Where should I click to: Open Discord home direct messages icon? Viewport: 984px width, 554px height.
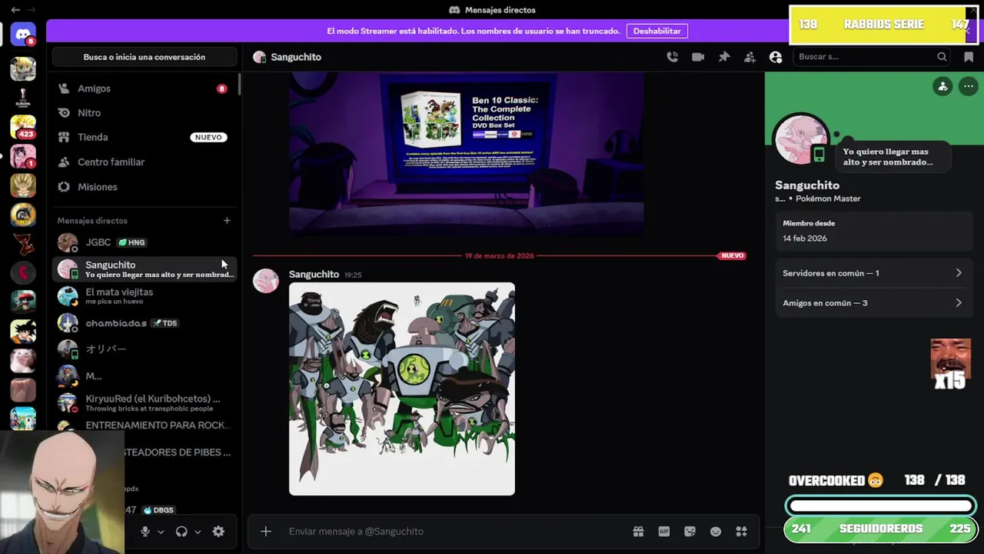[23, 35]
